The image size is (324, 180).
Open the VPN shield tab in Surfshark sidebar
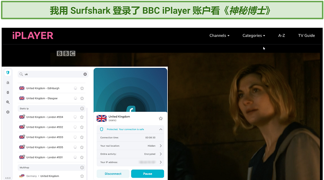tap(8, 73)
